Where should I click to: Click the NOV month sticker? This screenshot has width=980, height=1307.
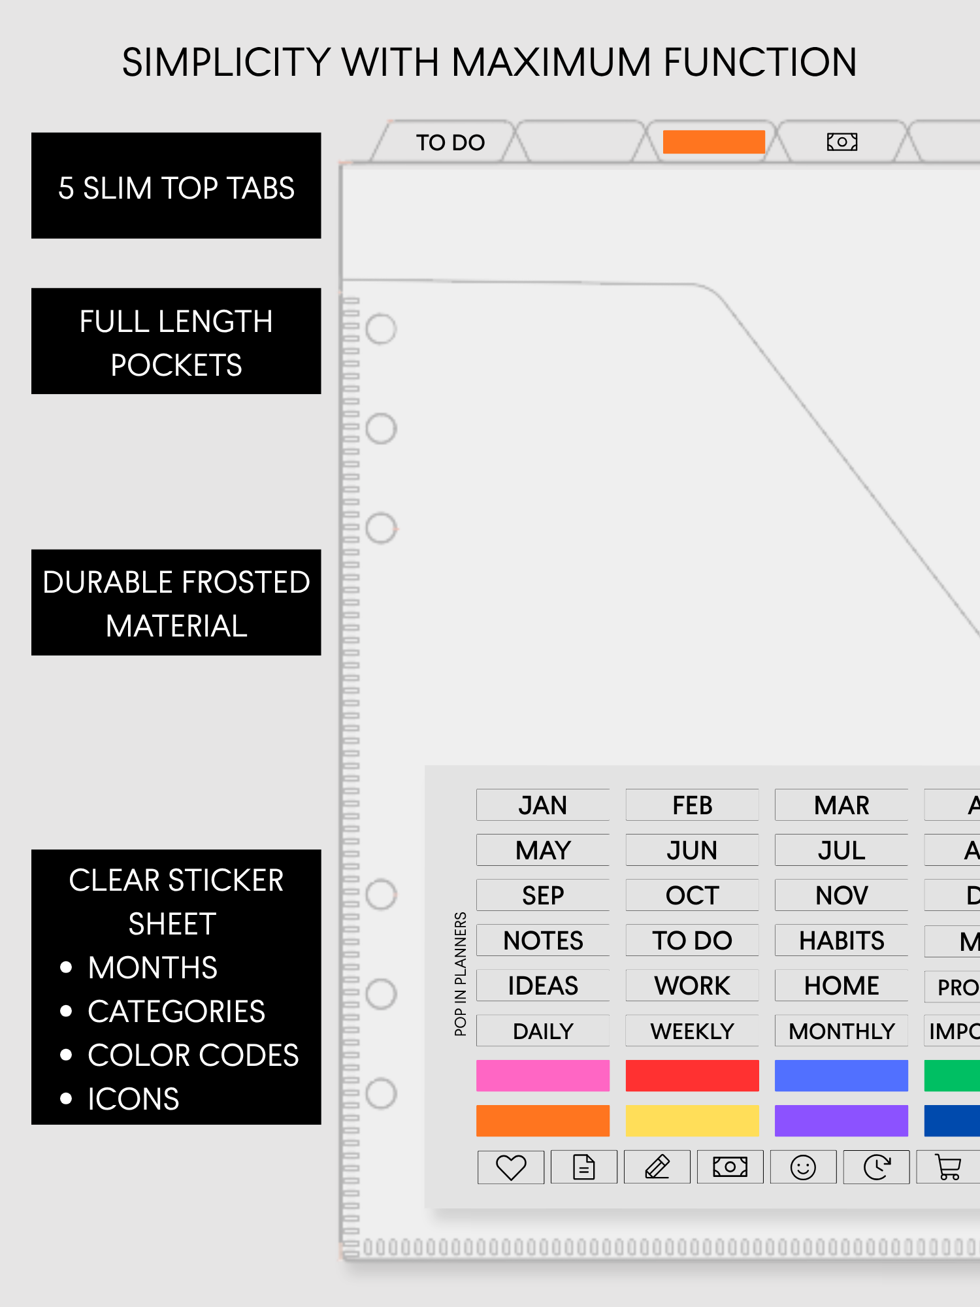coord(841,895)
